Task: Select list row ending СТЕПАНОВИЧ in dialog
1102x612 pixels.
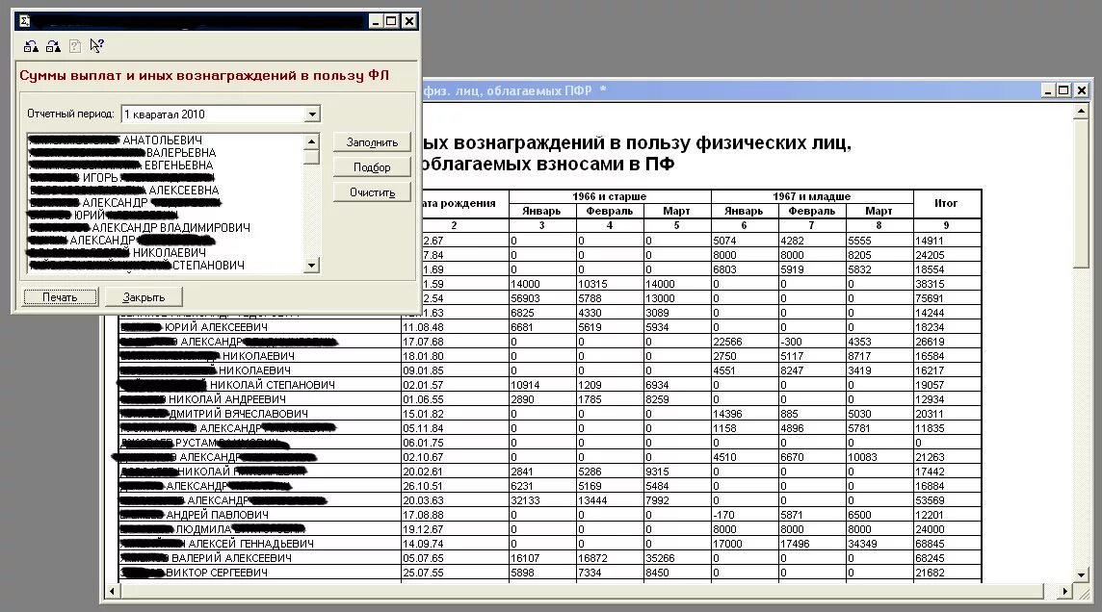Action: pos(166,266)
